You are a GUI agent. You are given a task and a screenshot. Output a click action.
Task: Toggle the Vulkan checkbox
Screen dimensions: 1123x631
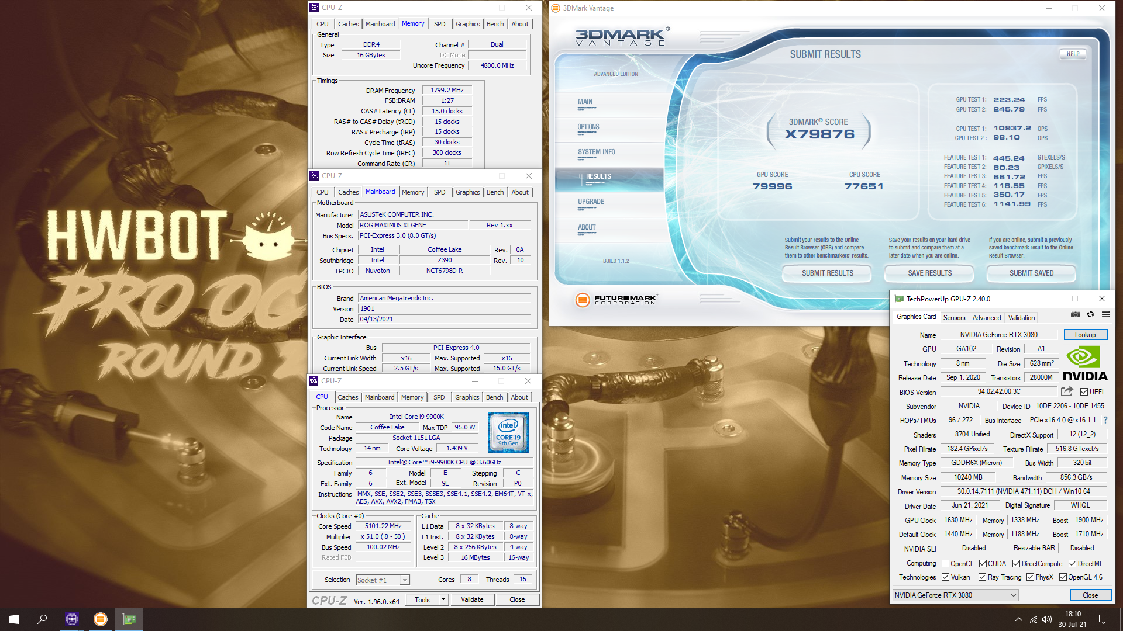click(x=945, y=577)
